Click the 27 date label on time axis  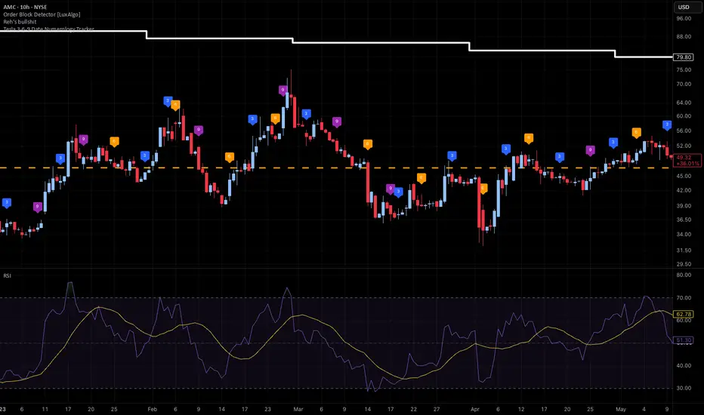coord(437,409)
